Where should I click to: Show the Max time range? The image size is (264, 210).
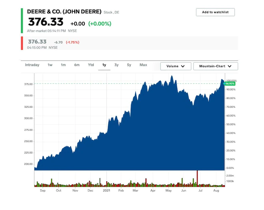[143, 65]
